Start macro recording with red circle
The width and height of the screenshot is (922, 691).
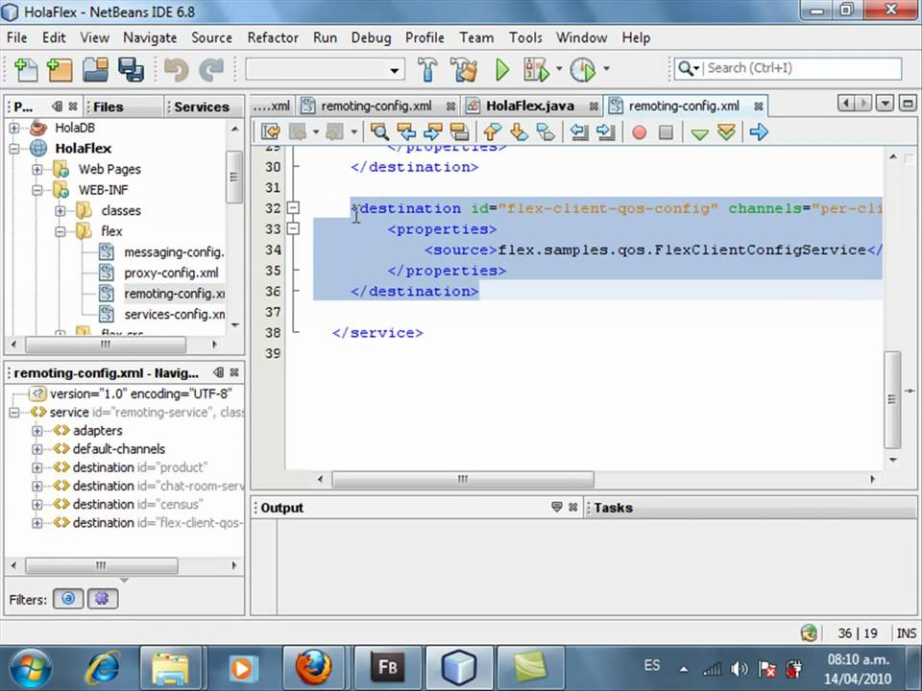coord(640,132)
